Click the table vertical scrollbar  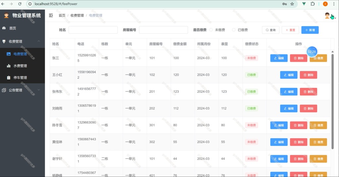[332, 101]
